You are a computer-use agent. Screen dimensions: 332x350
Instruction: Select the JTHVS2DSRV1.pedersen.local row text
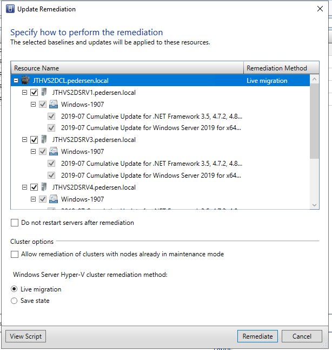[94, 93]
